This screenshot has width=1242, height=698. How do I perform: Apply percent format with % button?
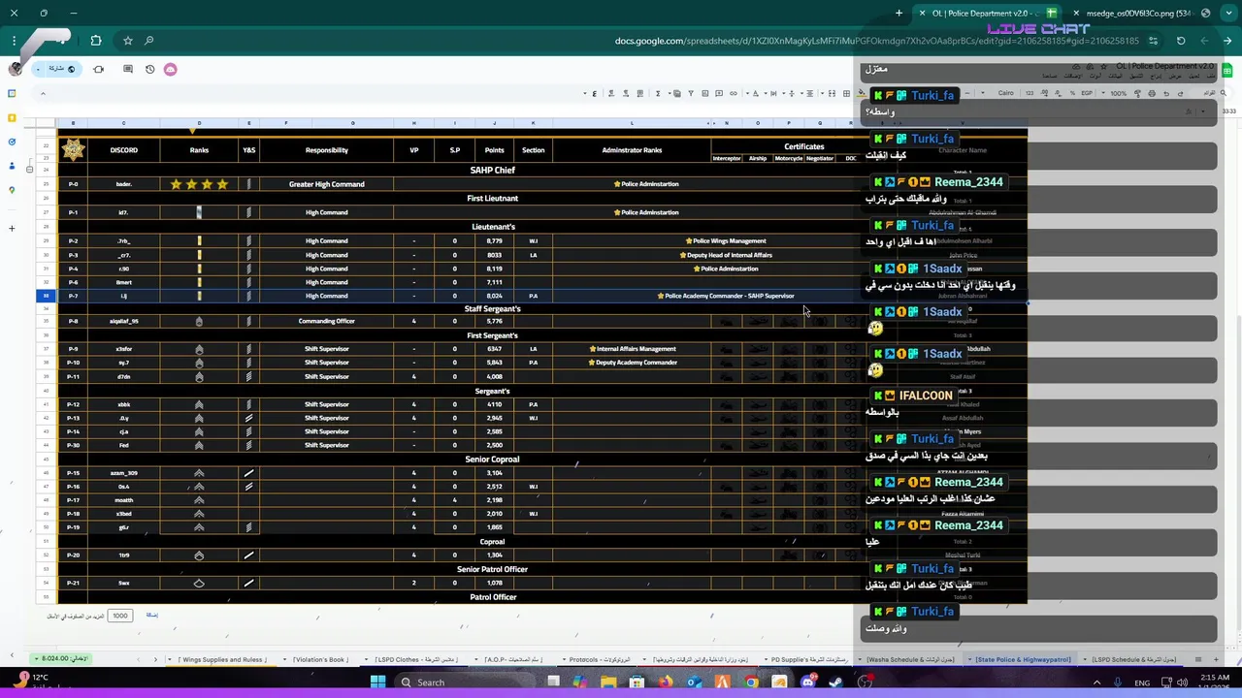tap(1072, 93)
